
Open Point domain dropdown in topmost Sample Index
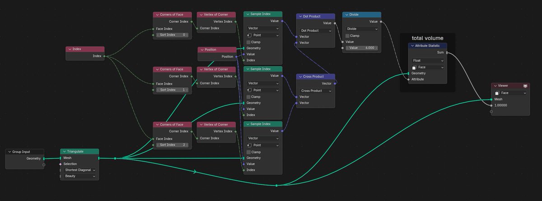tap(263, 35)
